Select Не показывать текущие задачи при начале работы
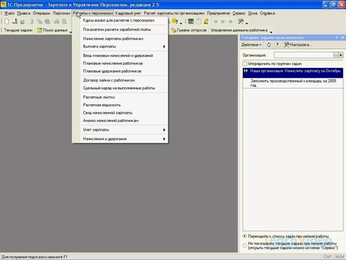The image size is (346, 260). coord(244,246)
